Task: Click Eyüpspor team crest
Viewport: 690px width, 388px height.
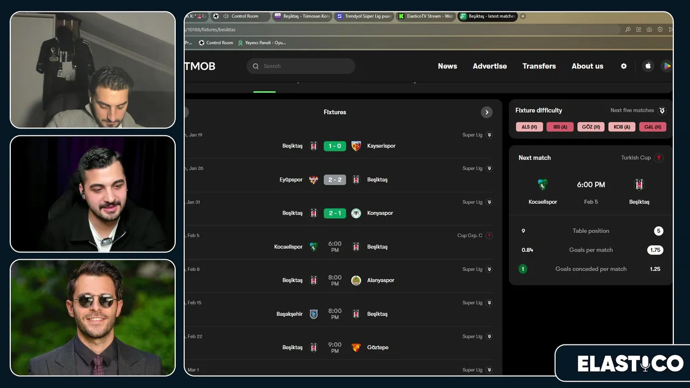Action: pos(314,179)
